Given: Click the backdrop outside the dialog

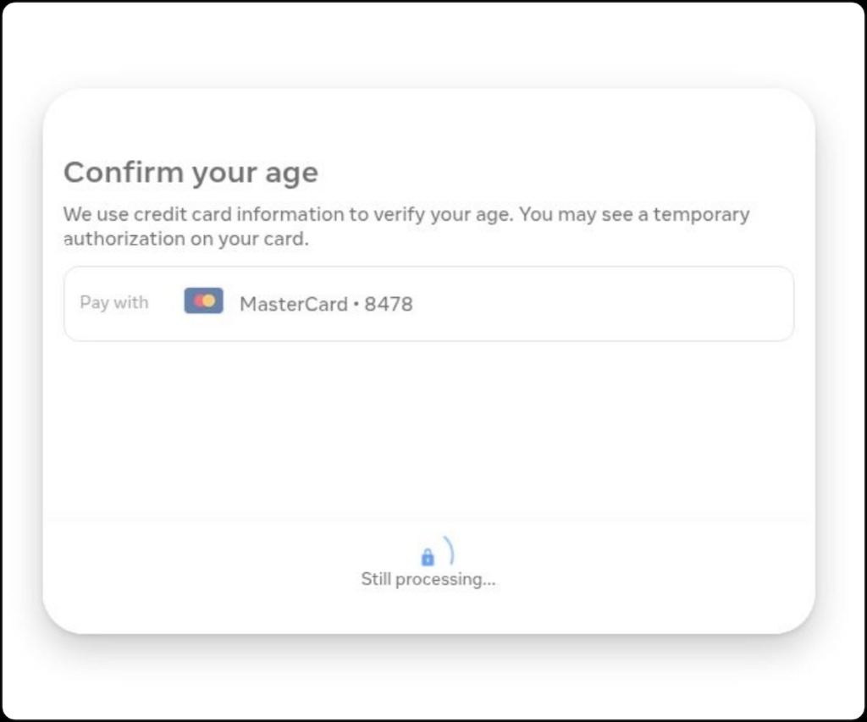Looking at the screenshot, I should pyautogui.click(x=428, y=44).
